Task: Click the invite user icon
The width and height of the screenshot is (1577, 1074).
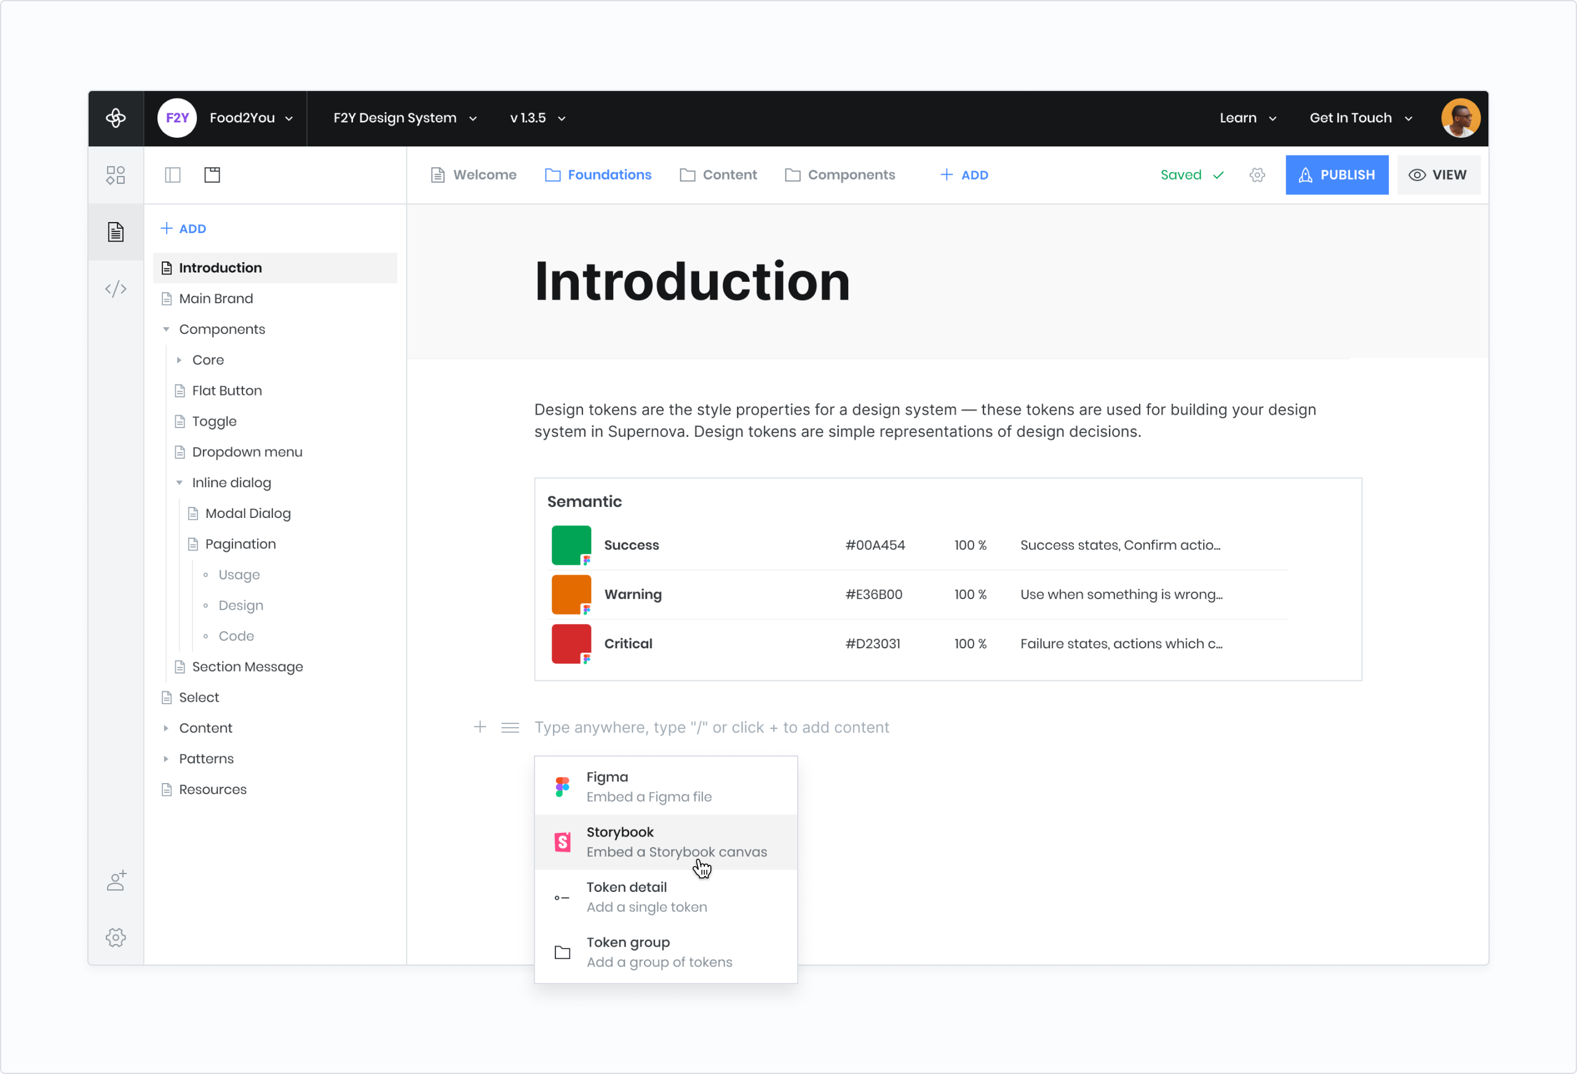Action: pyautogui.click(x=116, y=881)
